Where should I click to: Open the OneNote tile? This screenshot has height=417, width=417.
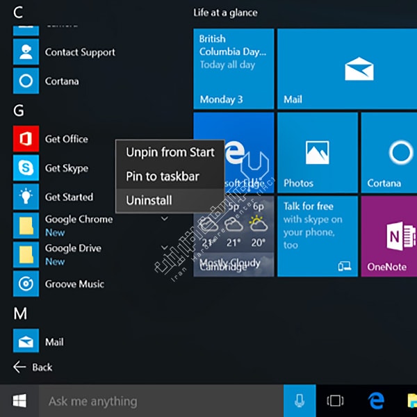pyautogui.click(x=389, y=236)
